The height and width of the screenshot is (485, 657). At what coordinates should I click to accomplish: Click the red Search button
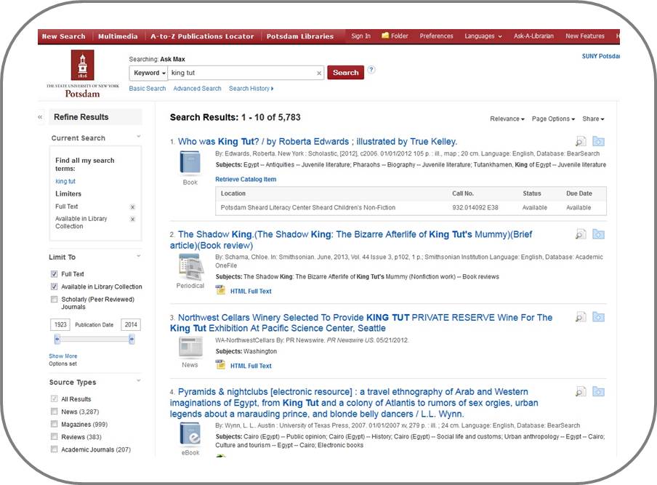[346, 73]
